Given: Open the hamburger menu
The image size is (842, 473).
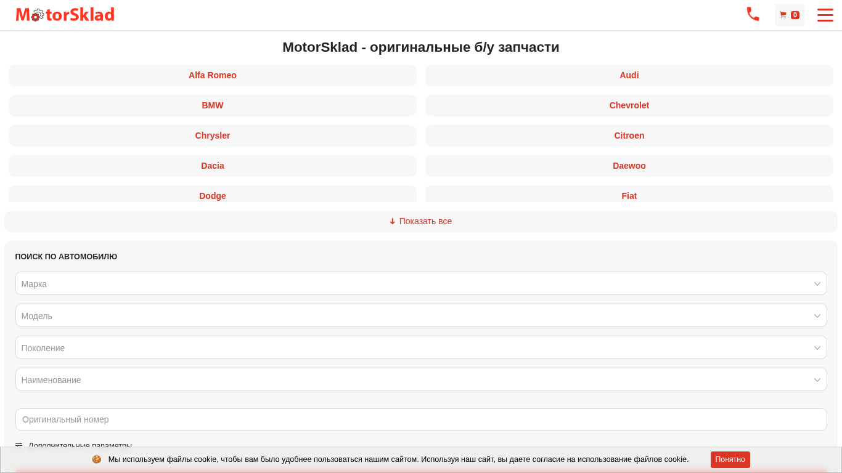Looking at the screenshot, I should click(x=825, y=15).
